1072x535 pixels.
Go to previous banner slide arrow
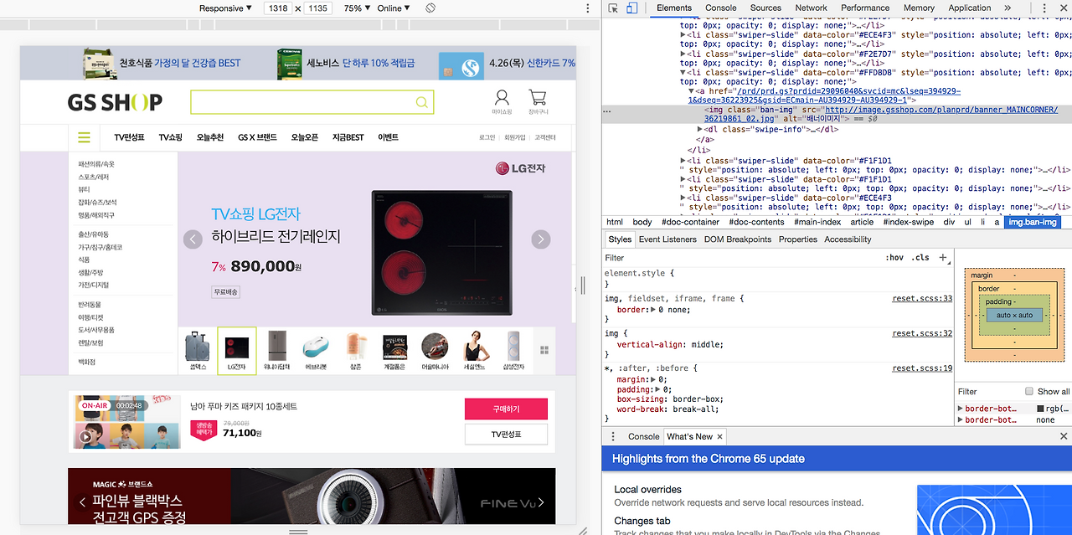(193, 239)
